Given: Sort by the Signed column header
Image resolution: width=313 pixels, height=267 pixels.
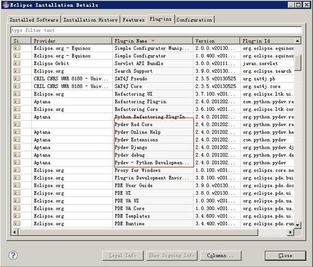Looking at the screenshot, I should pos(21,41).
